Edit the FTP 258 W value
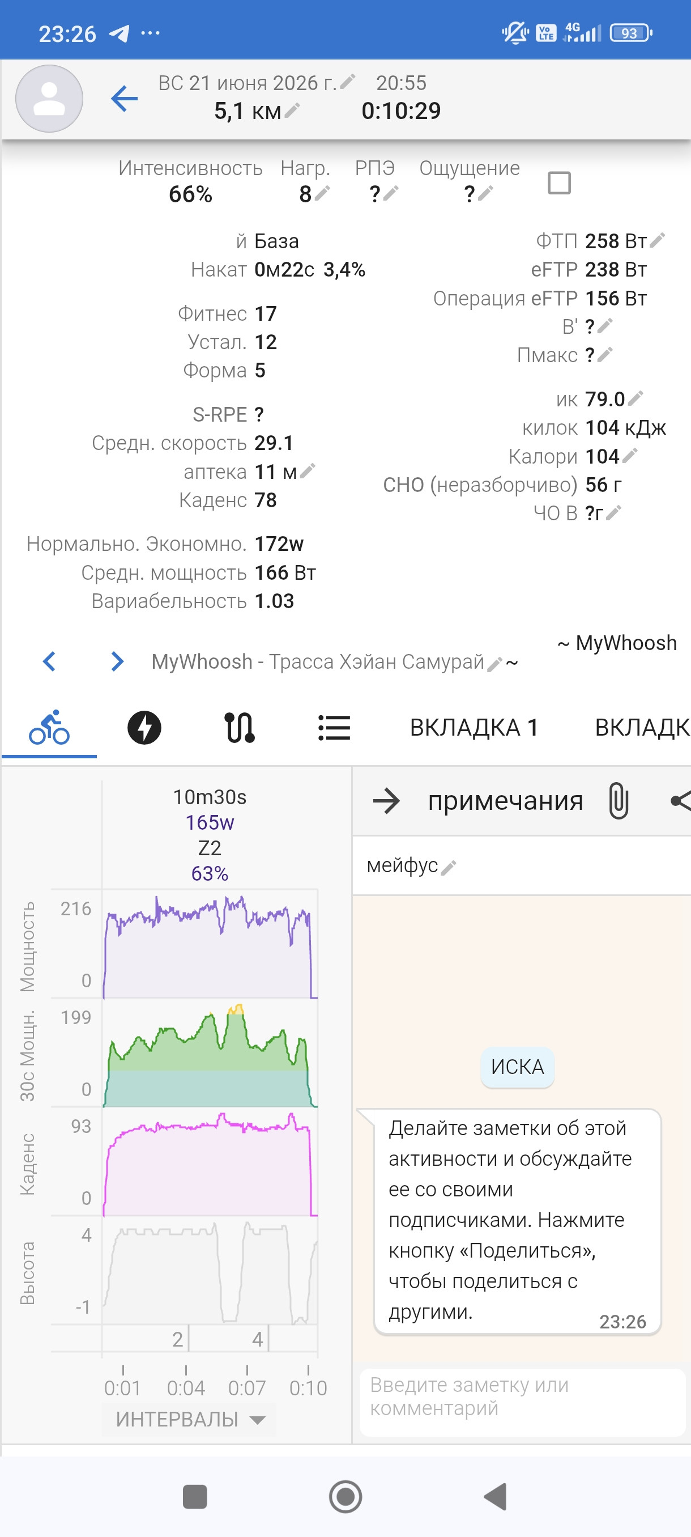 pyautogui.click(x=657, y=240)
